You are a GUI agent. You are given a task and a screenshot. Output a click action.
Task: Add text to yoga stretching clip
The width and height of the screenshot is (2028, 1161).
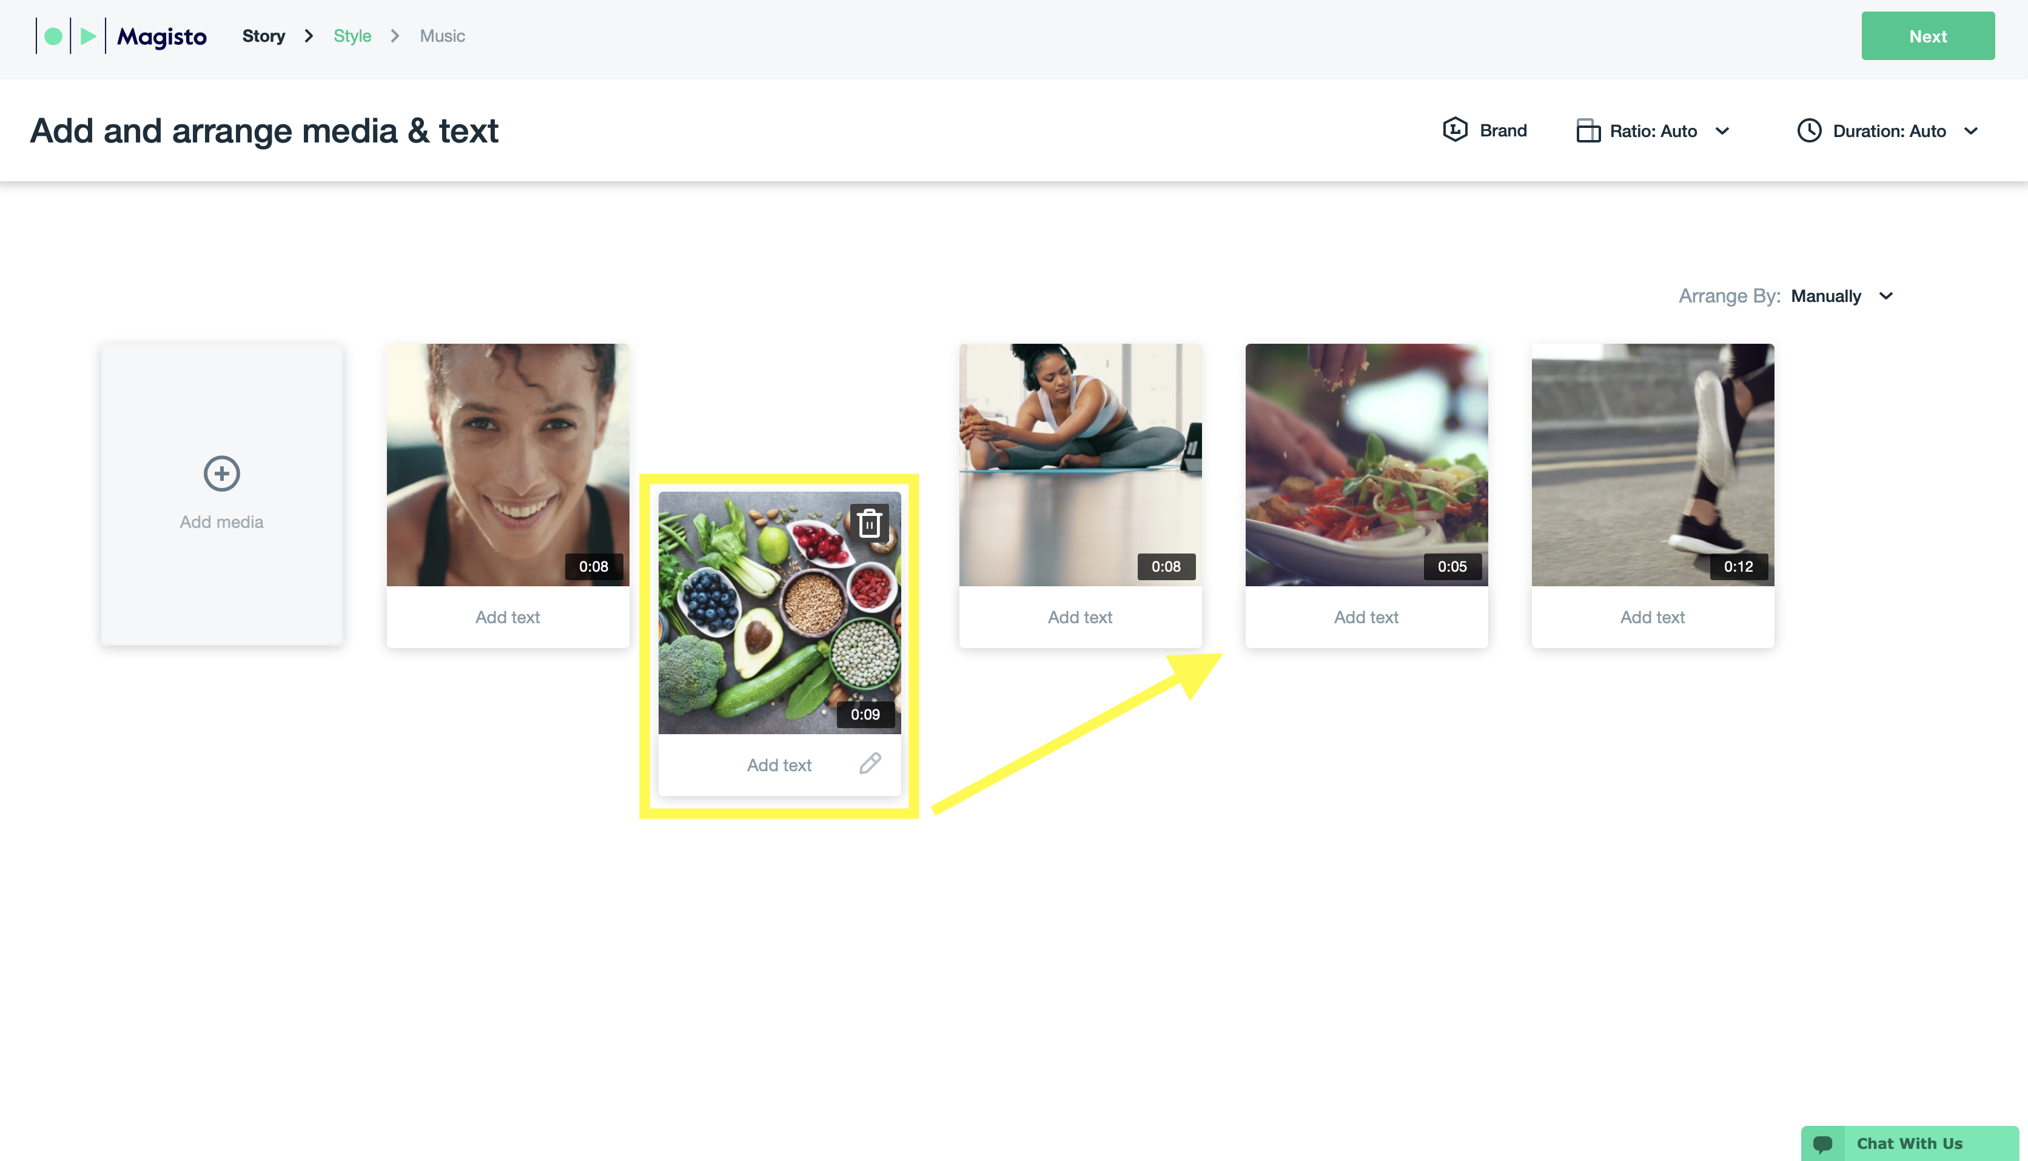click(x=1079, y=617)
